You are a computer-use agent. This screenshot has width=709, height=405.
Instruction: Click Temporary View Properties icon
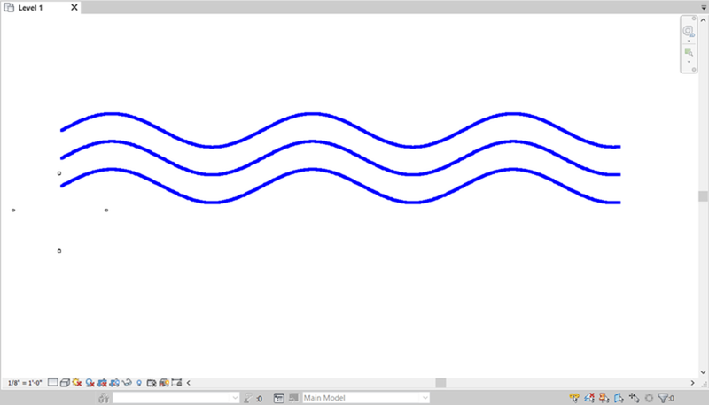coord(152,382)
